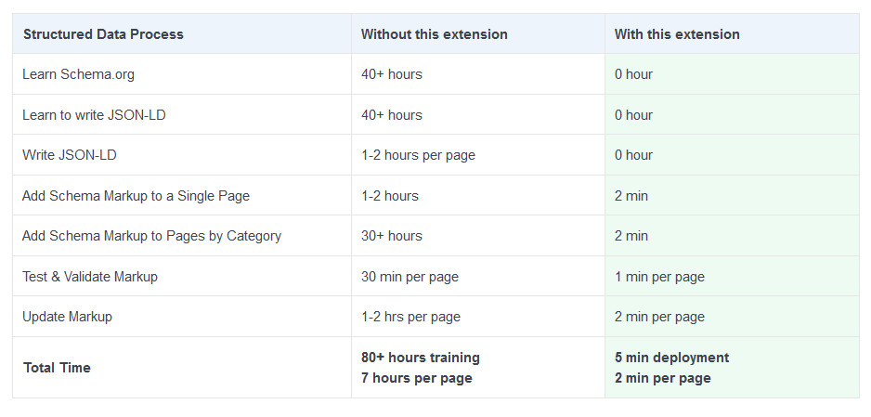871x417 pixels.
Task: Click the "Update Markup" row label
Action: pyautogui.click(x=67, y=317)
